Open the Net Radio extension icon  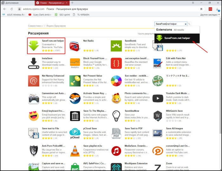pos(75,46)
